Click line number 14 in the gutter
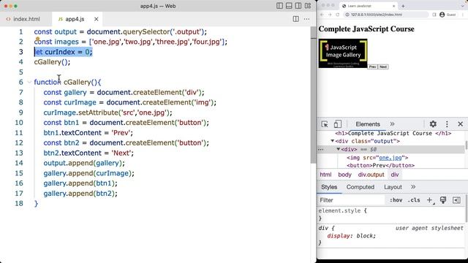Viewport: 468px width, 263px height. 18,163
